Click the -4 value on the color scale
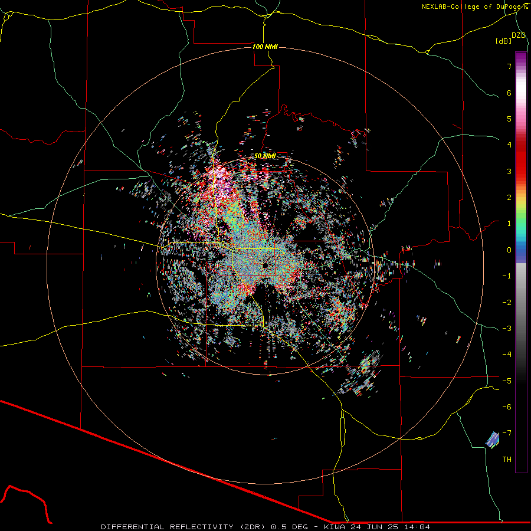This screenshot has height=531, width=531. (507, 354)
